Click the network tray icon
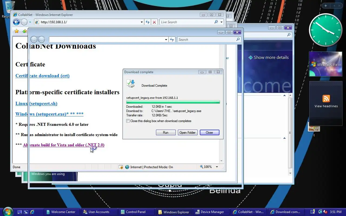The height and width of the screenshot is (216, 346). (320, 212)
